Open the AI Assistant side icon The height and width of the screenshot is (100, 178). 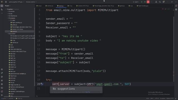[176, 9]
